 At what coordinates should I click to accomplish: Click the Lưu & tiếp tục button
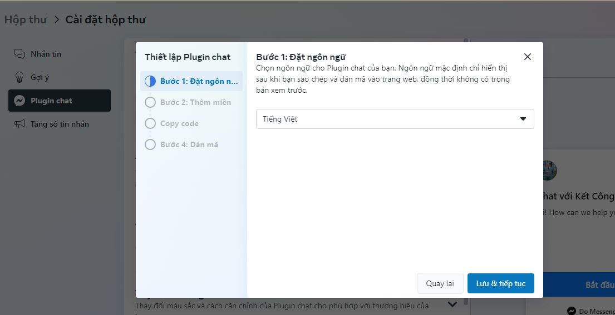(500, 283)
